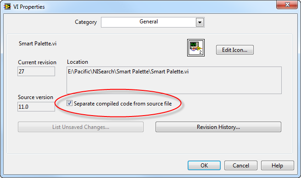Image resolution: width=301 pixels, height=178 pixels.
Task: Toggle Separate compiled code from source file
Action: pyautogui.click(x=69, y=103)
